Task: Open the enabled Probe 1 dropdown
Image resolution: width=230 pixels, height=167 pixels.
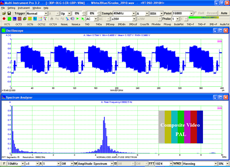Action: point(177,19)
